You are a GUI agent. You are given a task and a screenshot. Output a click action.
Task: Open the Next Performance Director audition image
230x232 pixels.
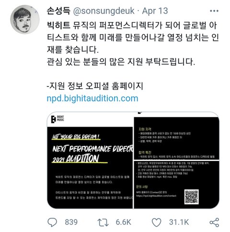[x=90, y=160]
